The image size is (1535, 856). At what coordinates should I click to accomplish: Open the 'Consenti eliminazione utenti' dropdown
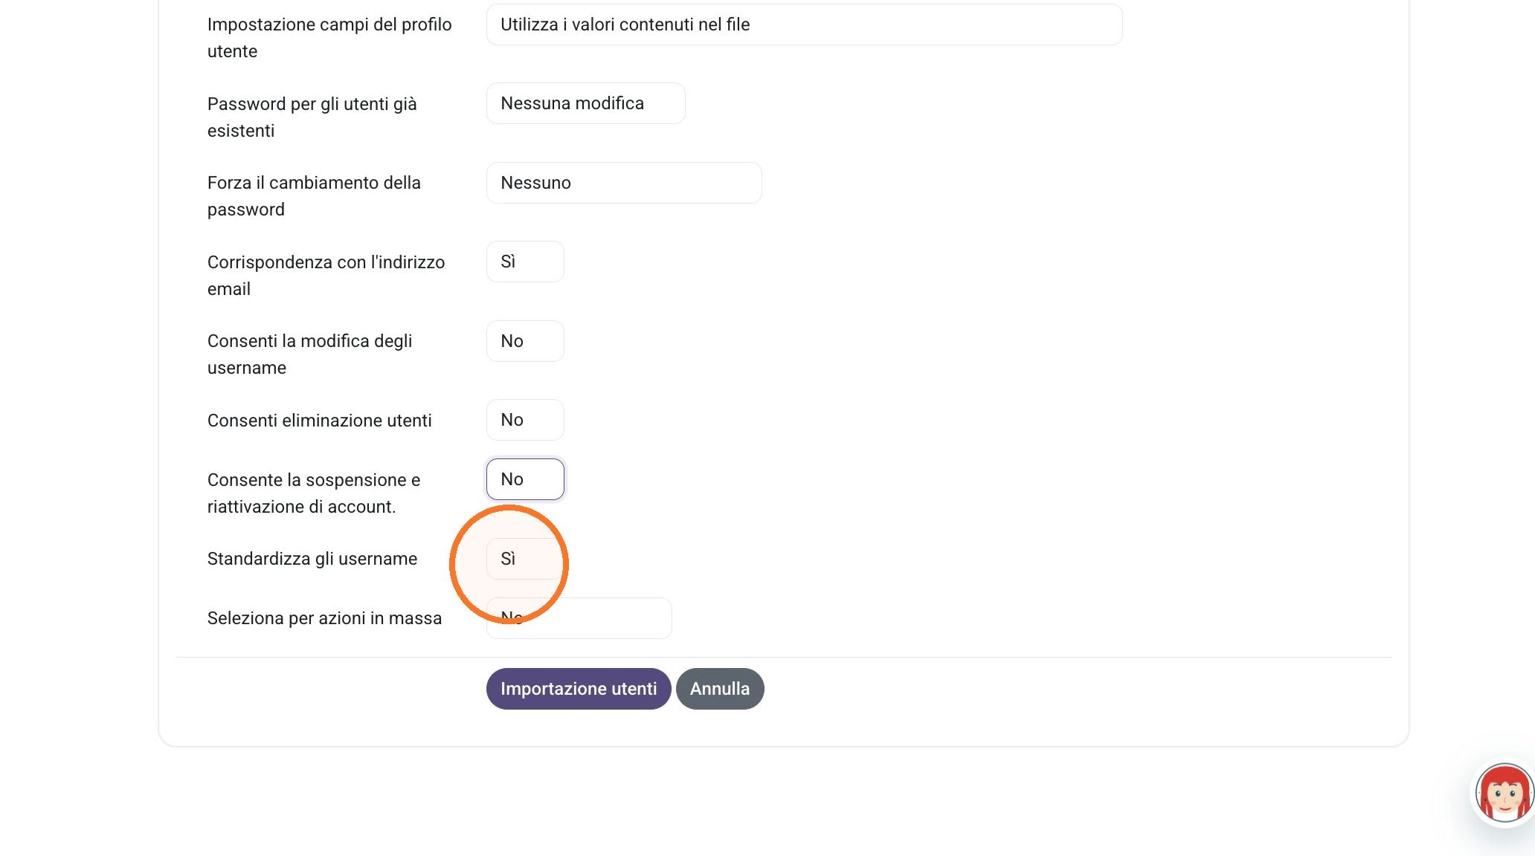[x=525, y=420]
